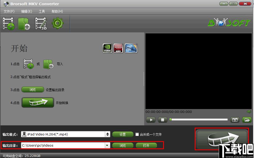The width and height of the screenshot is (254, 158).
Task: Click the Intel Core acceleration badge
Action: click(x=131, y=48)
